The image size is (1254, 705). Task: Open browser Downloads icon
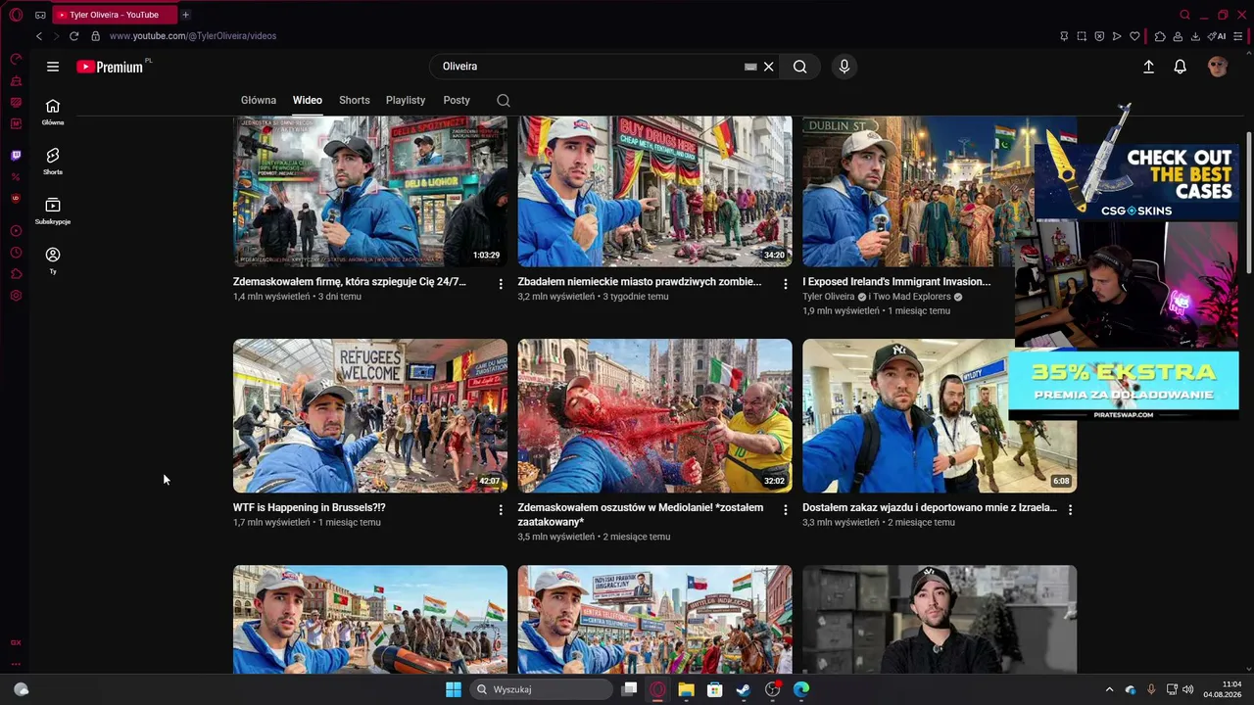point(1195,36)
